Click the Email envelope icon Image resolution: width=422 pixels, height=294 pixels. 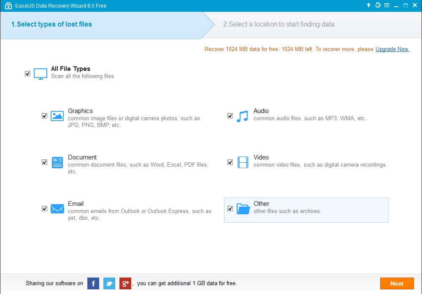[57, 209]
